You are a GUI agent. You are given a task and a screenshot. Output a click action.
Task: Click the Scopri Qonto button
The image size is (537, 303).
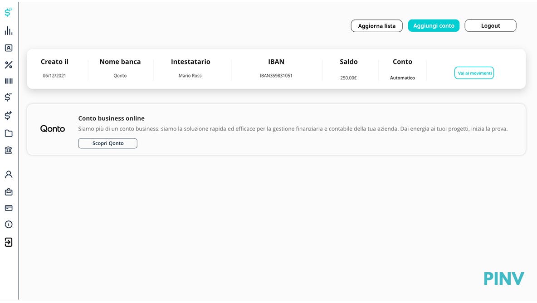[x=107, y=143]
